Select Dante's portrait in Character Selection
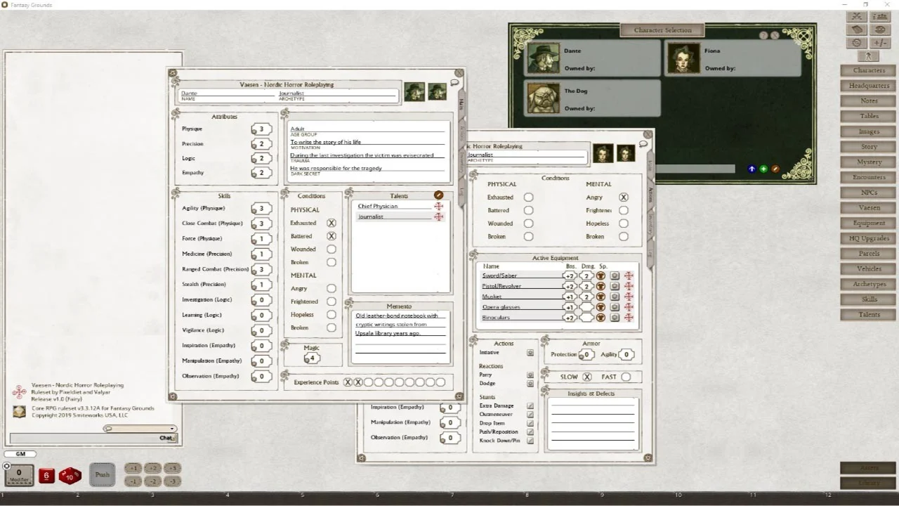This screenshot has height=506, width=899. [544, 58]
